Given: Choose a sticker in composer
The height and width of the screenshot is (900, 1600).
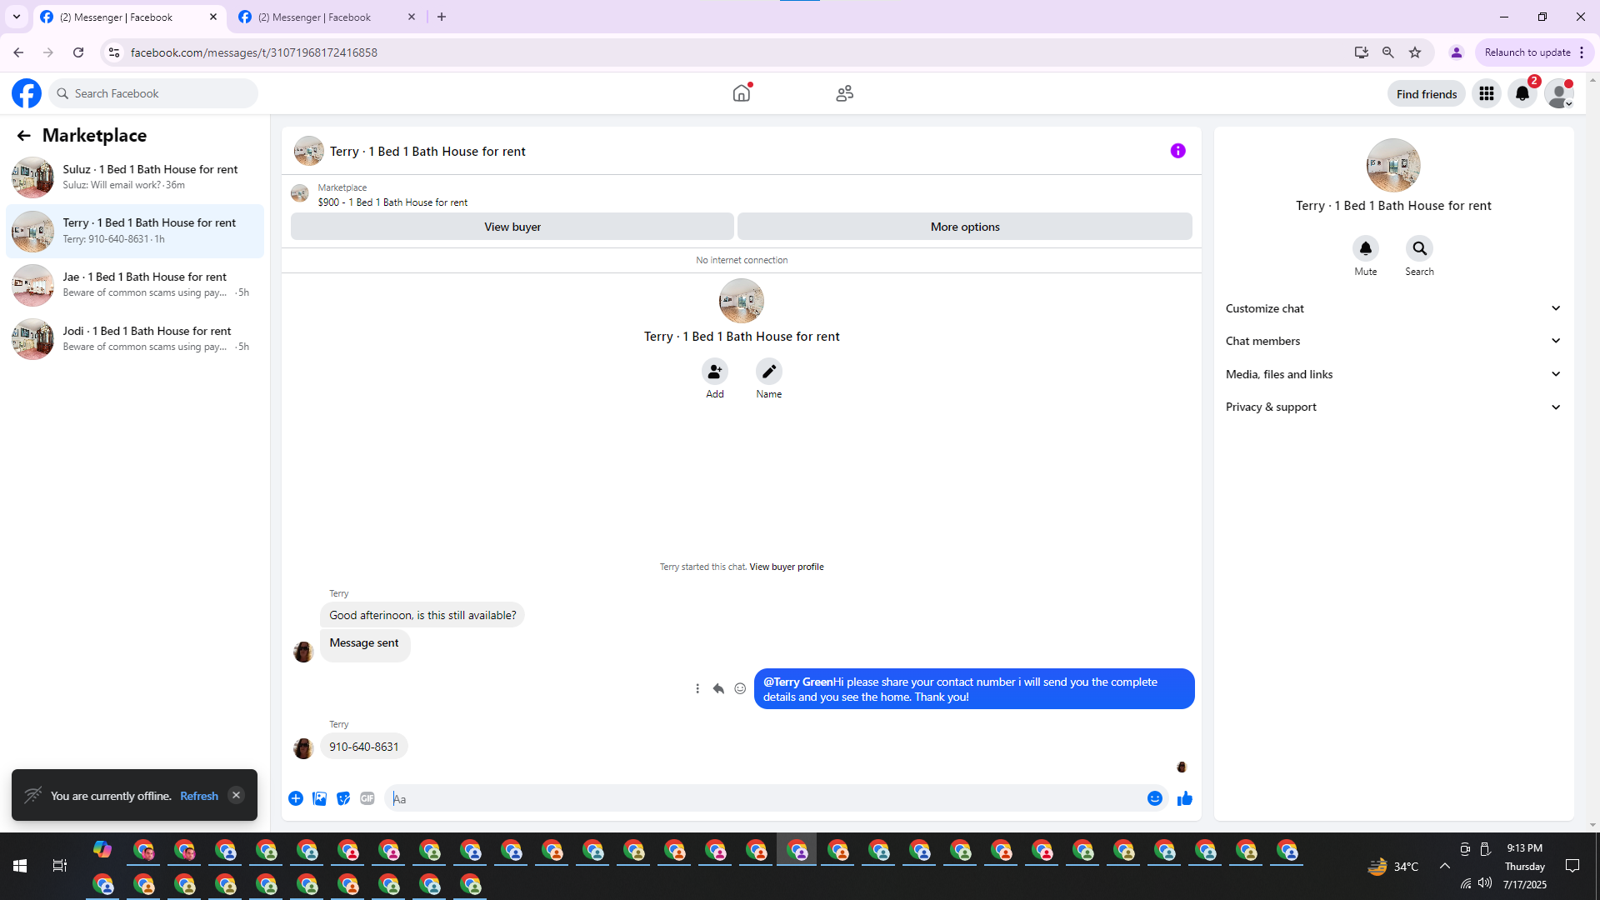Looking at the screenshot, I should tap(343, 798).
